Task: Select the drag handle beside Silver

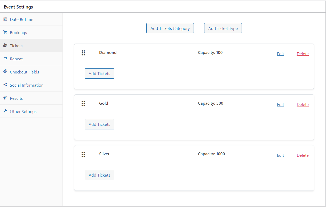Action: (x=83, y=154)
